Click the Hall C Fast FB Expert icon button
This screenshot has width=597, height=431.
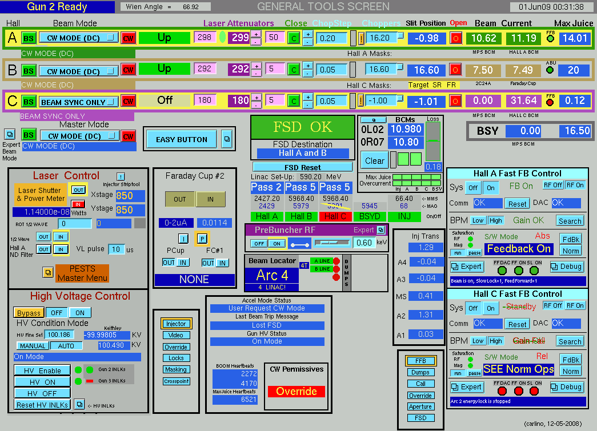tap(467, 387)
